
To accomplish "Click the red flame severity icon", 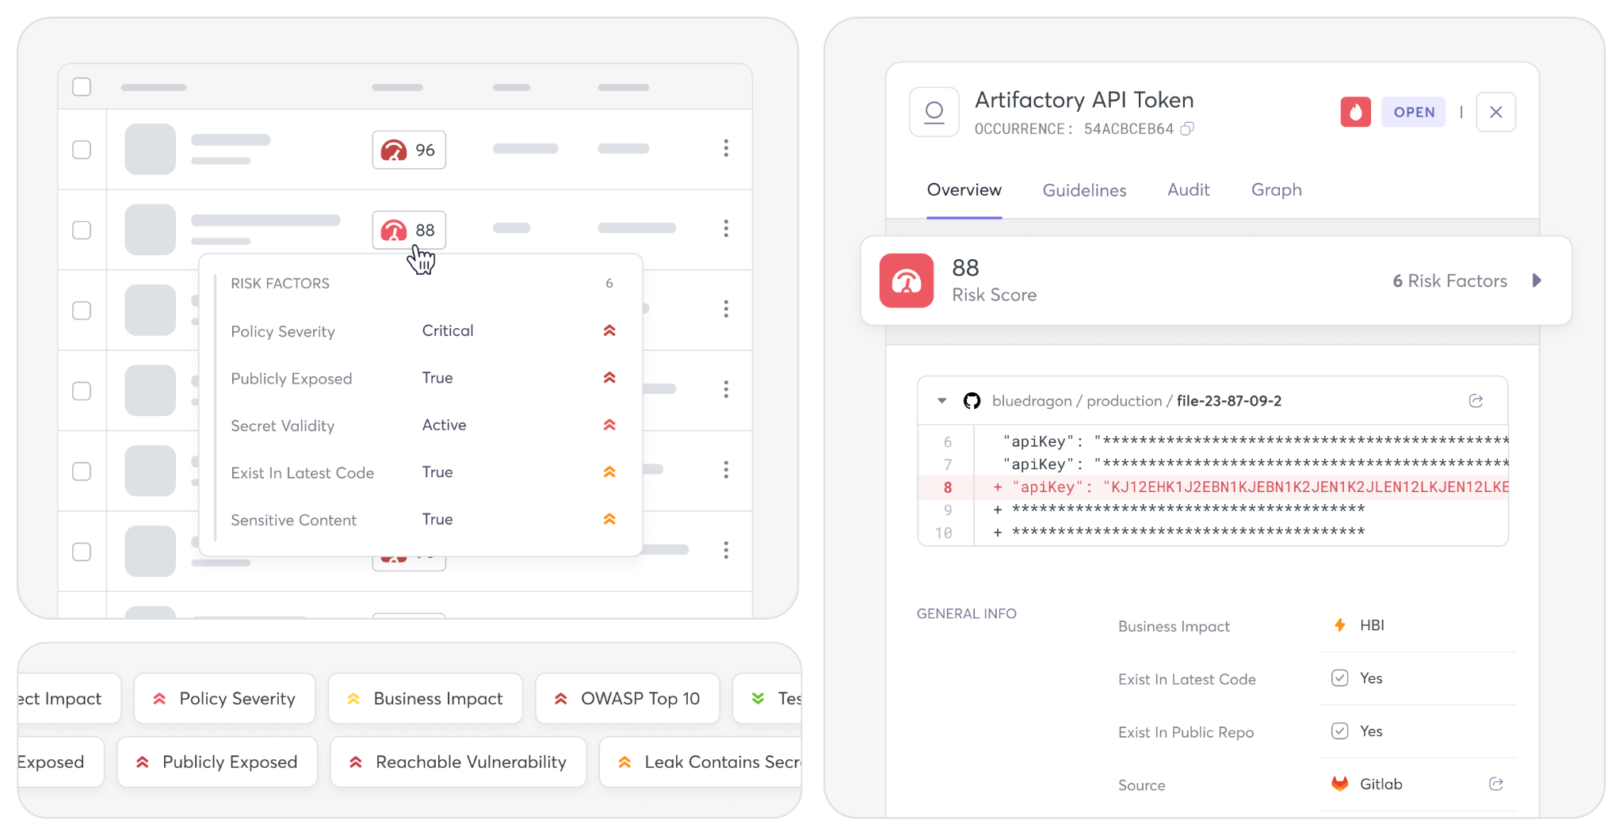I will [x=1355, y=112].
